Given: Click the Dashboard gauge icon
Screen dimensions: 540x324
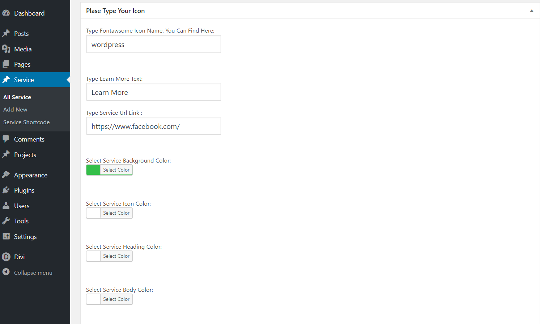Looking at the screenshot, I should [x=6, y=13].
